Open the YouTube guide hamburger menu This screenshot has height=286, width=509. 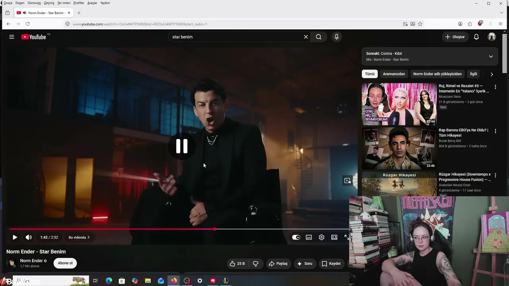tap(12, 37)
